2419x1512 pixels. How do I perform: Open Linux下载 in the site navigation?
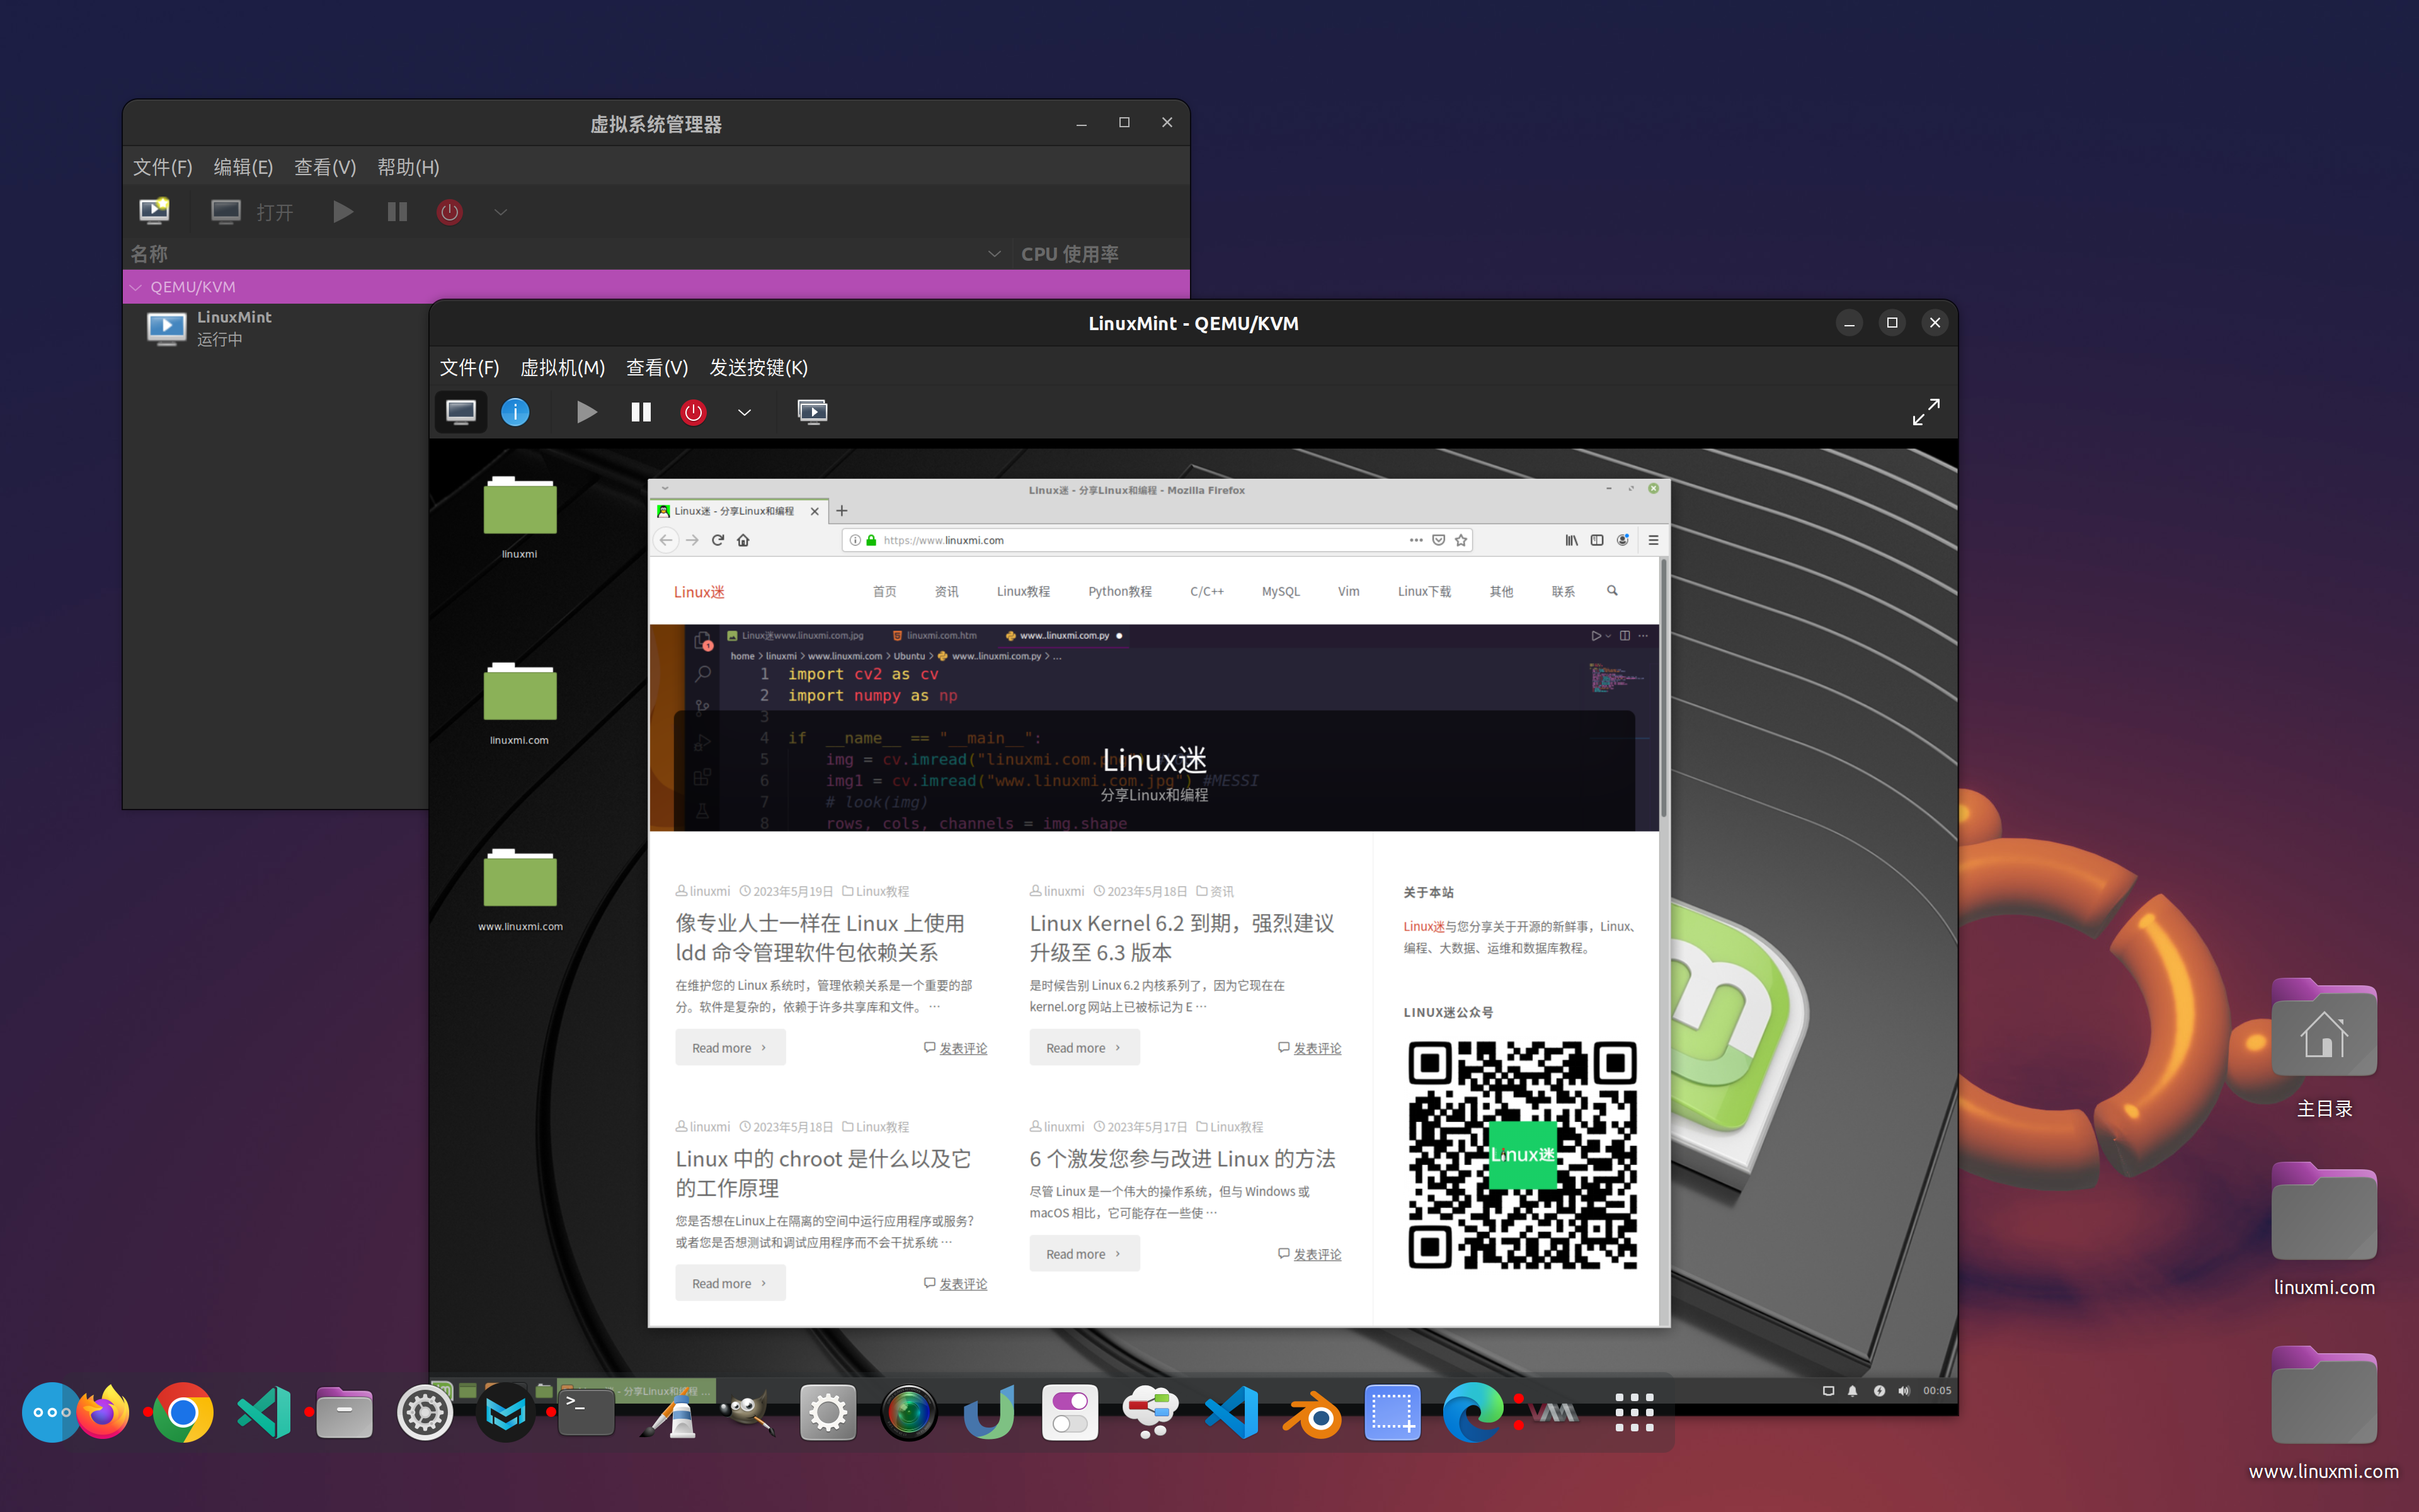click(1424, 592)
